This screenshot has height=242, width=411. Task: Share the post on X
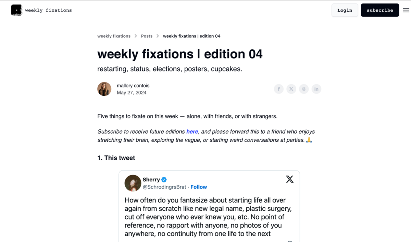pos(291,89)
